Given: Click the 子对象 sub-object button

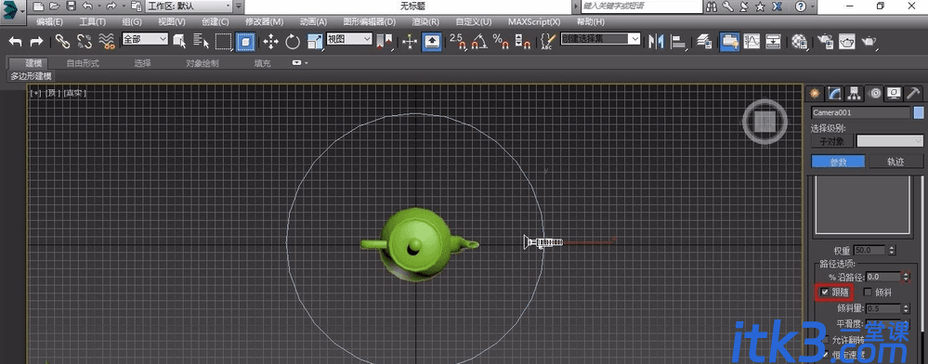Looking at the screenshot, I should (832, 141).
